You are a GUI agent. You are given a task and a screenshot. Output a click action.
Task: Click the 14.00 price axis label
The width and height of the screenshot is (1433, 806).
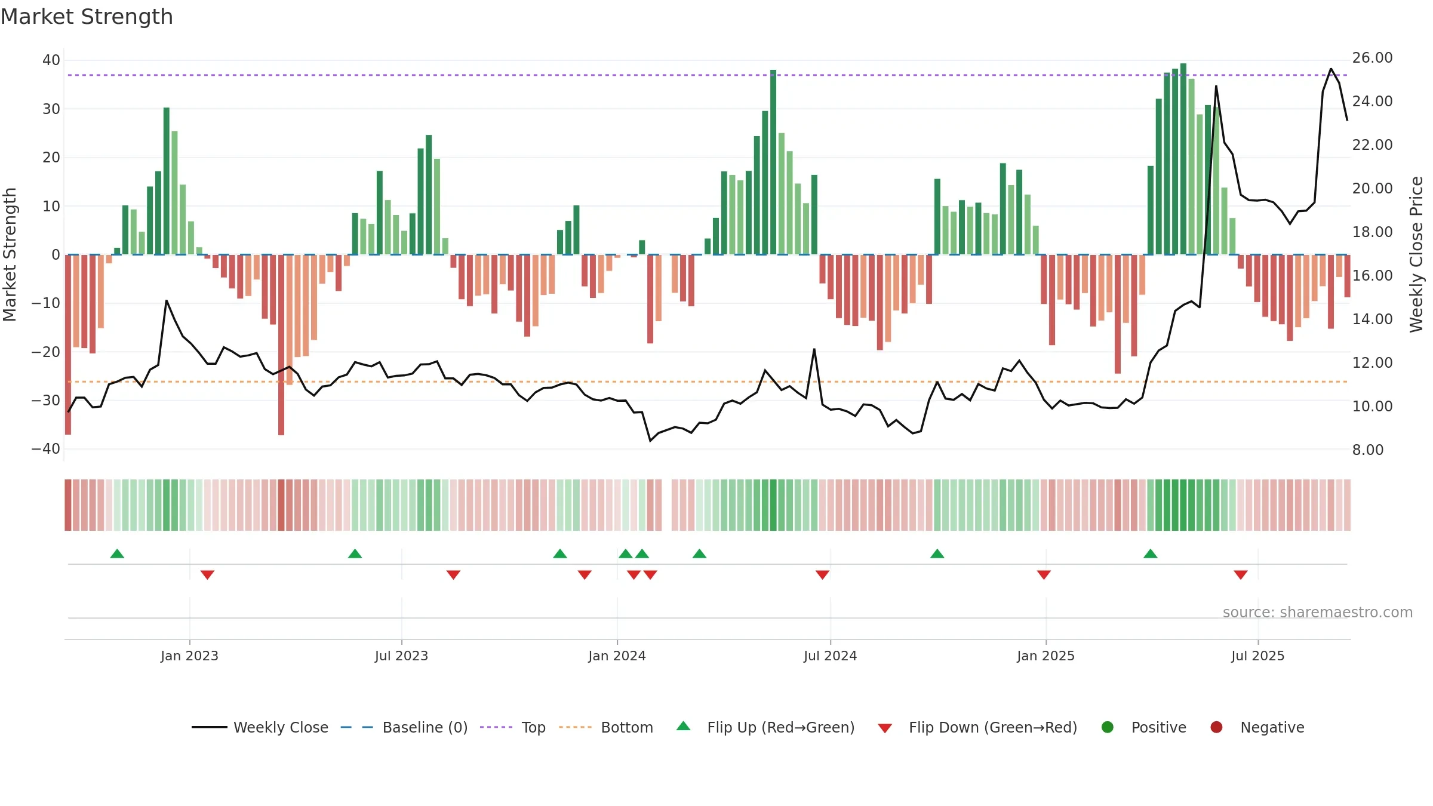[1372, 319]
